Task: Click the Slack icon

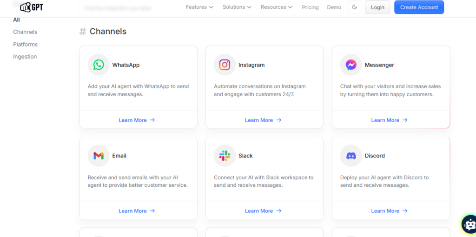Action: (225, 156)
